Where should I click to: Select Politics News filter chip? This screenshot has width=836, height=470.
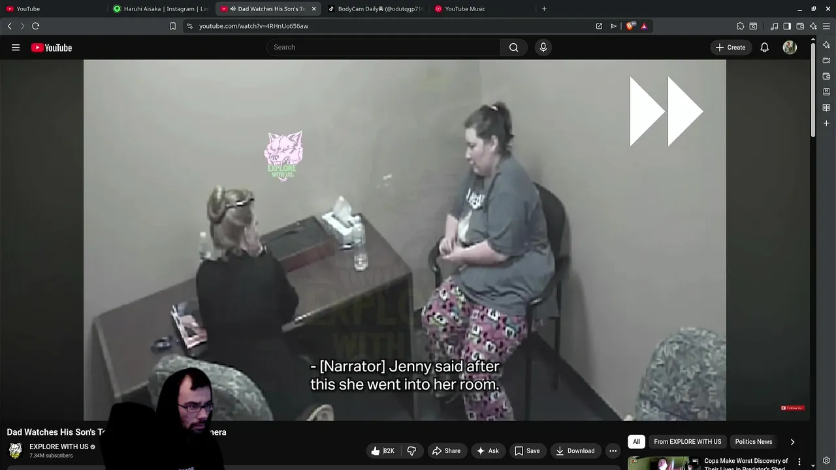point(754,442)
